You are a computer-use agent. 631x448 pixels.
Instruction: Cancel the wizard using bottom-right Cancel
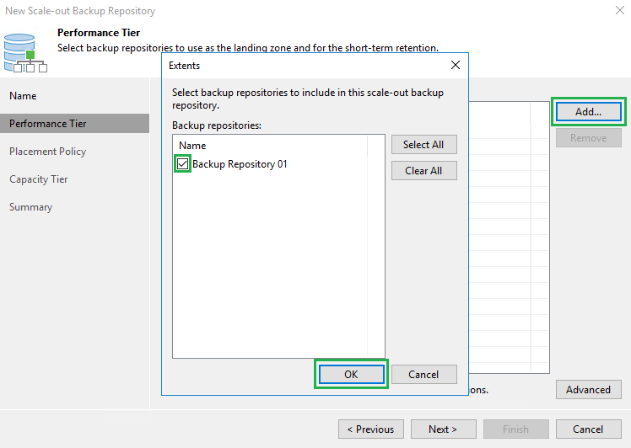(588, 429)
